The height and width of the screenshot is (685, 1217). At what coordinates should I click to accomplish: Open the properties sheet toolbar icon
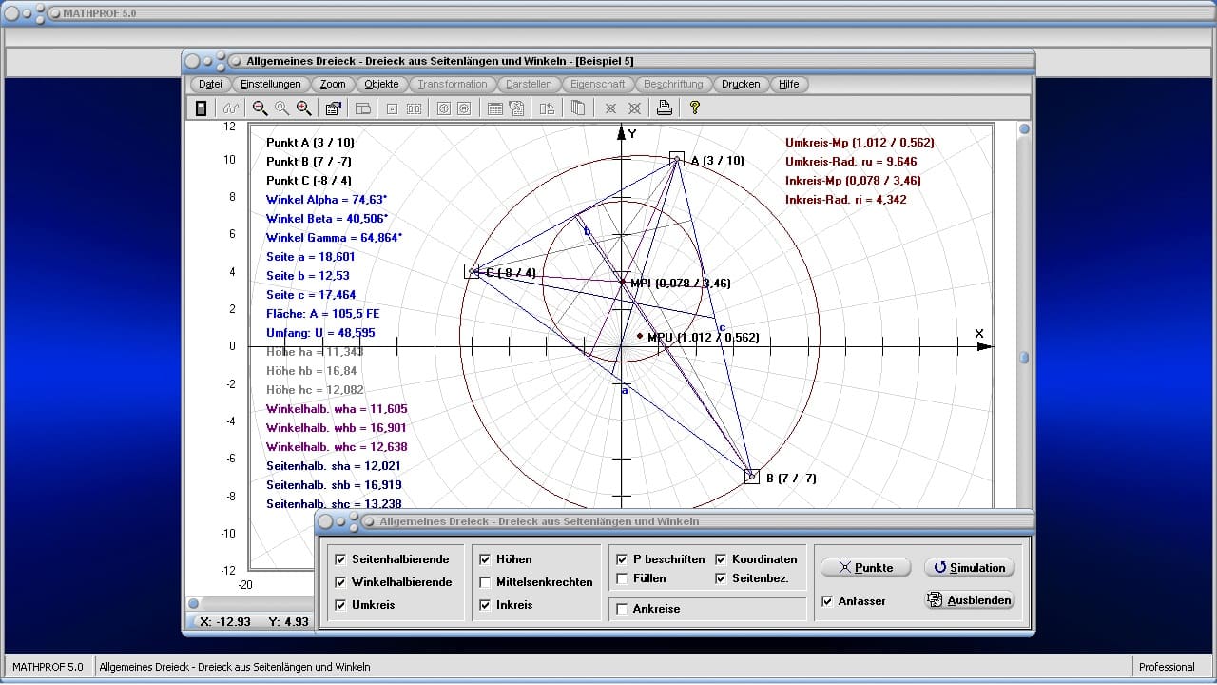coord(334,108)
